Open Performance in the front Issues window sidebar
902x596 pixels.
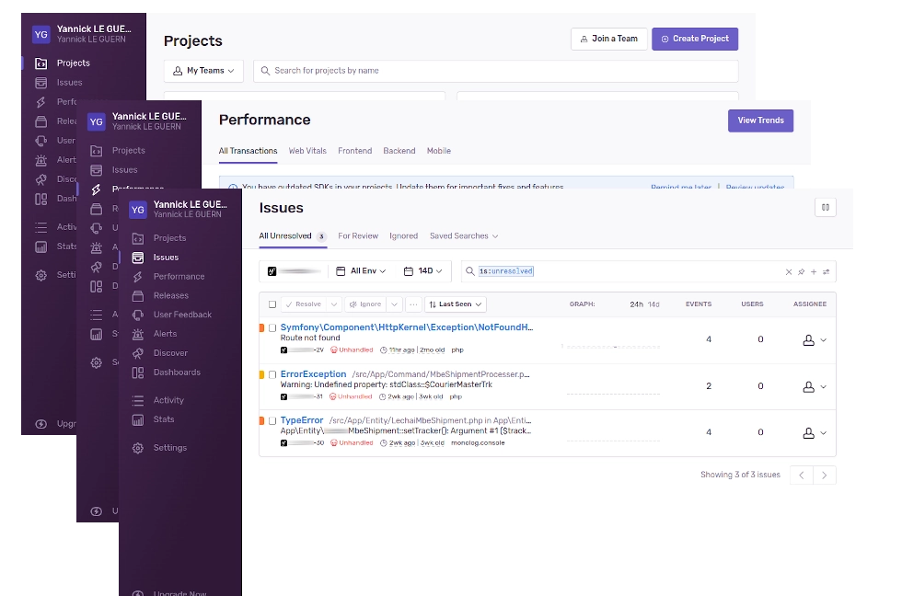click(179, 277)
